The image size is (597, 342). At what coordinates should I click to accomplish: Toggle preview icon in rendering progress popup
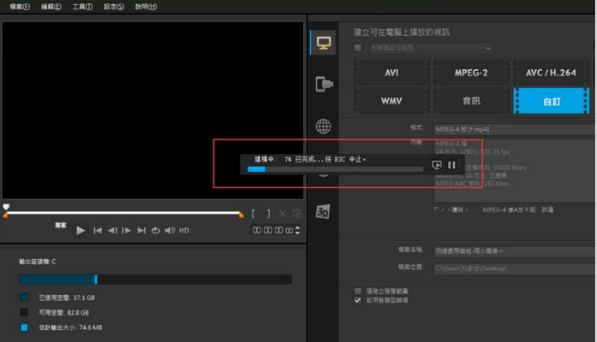pyautogui.click(x=437, y=164)
